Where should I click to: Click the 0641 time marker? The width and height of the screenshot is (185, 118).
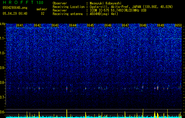point(20,25)
